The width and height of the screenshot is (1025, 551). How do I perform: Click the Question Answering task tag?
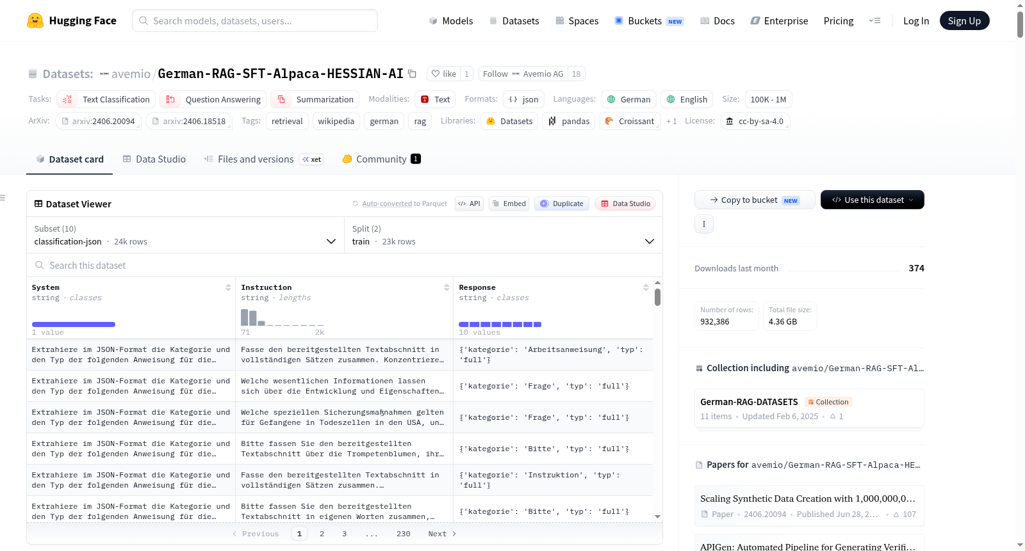coord(213,99)
